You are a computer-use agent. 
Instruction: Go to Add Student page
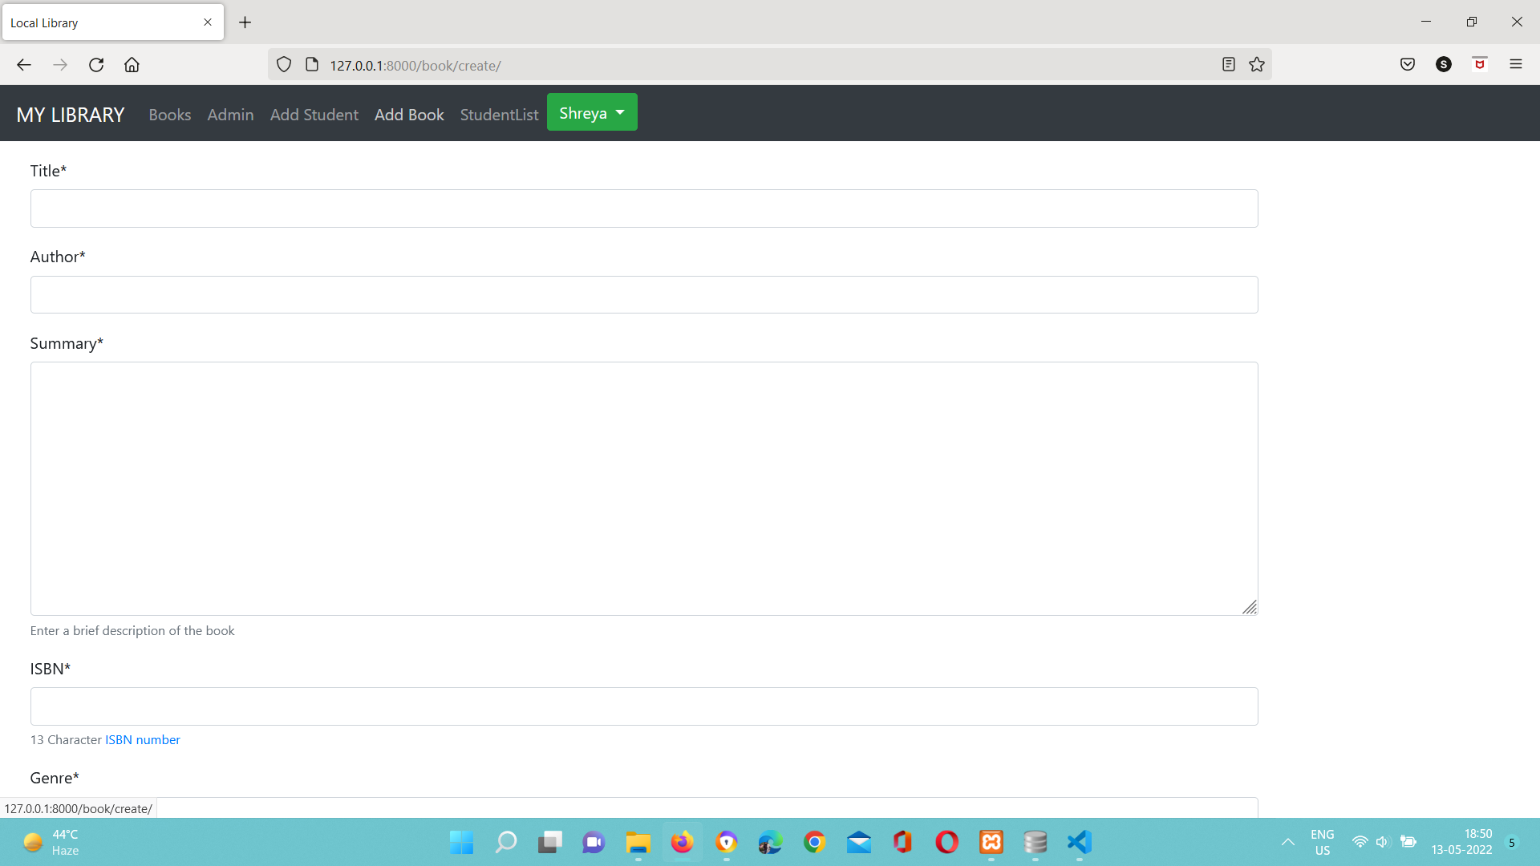point(314,115)
